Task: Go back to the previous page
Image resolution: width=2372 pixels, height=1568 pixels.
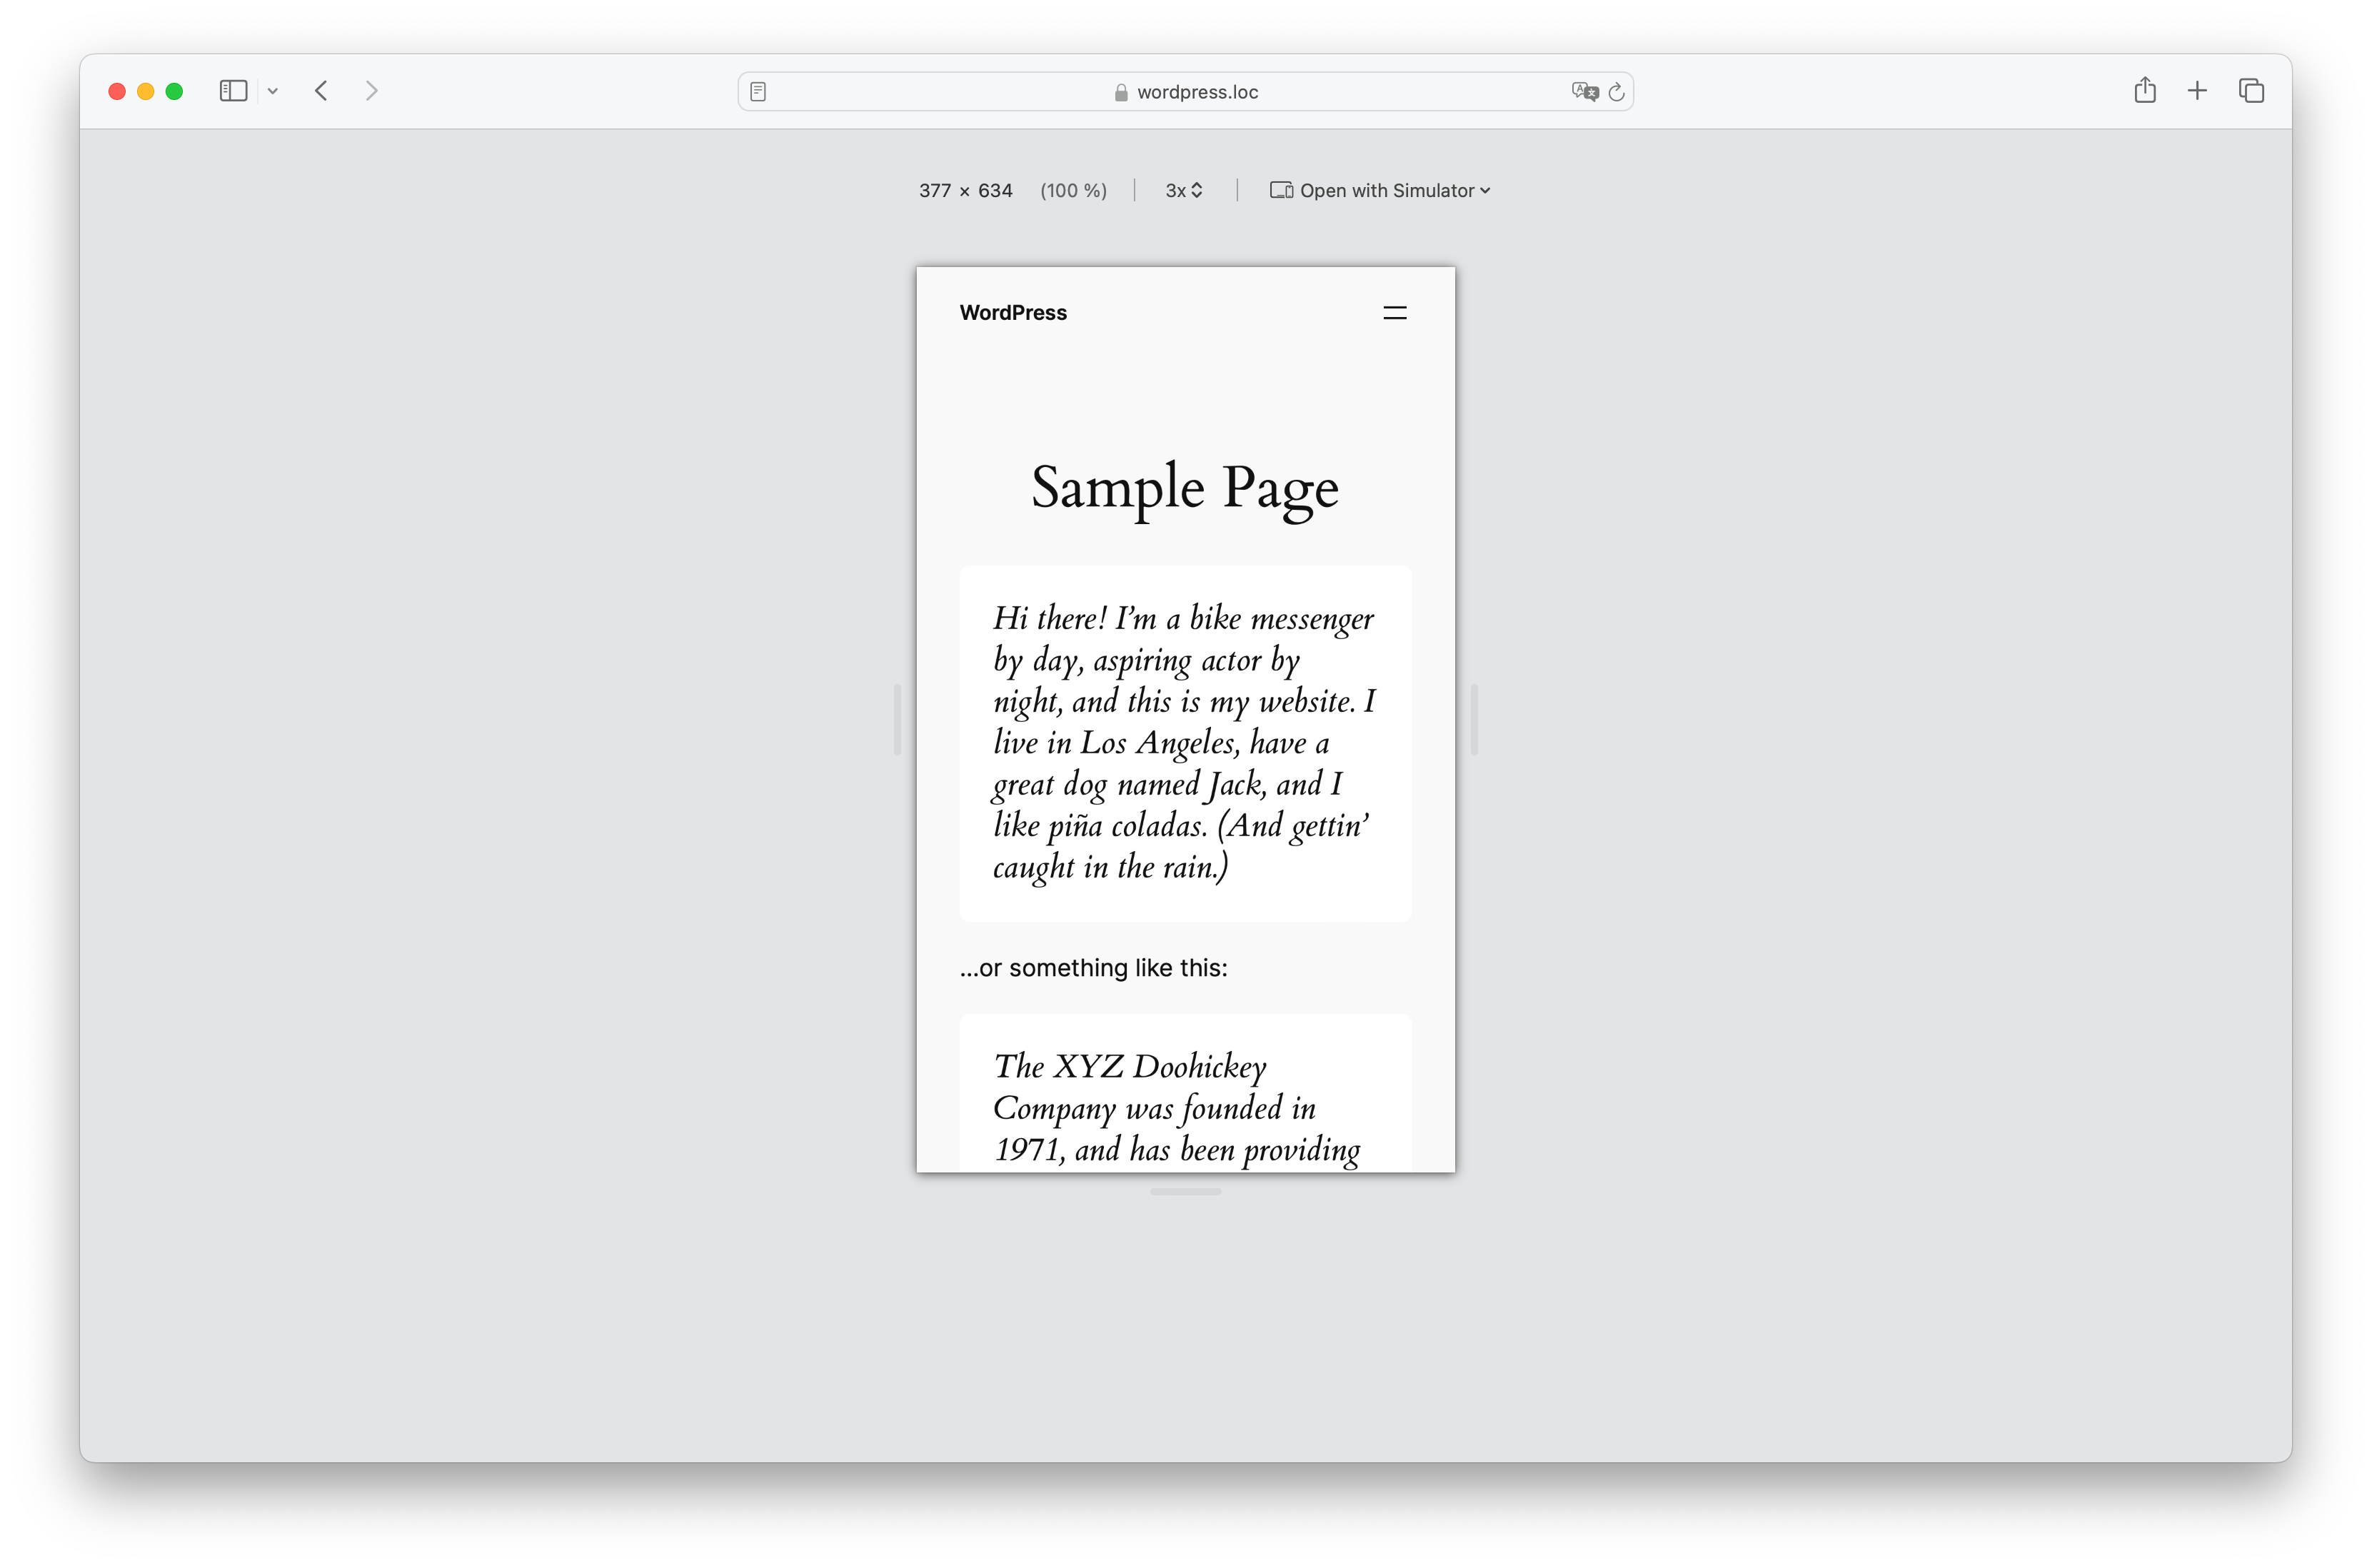Action: coord(321,91)
